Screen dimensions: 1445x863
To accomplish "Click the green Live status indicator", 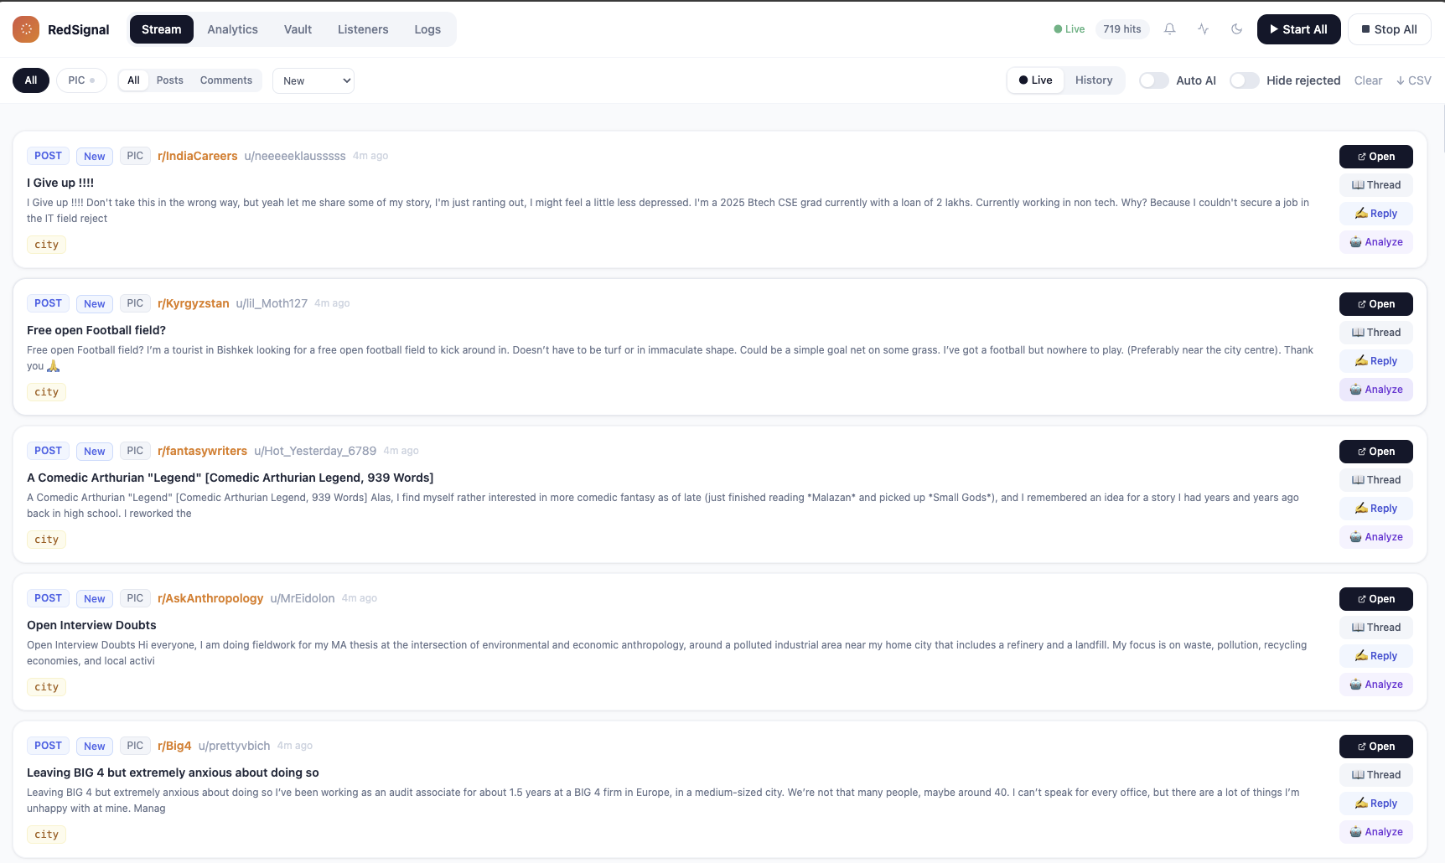I will (x=1070, y=29).
